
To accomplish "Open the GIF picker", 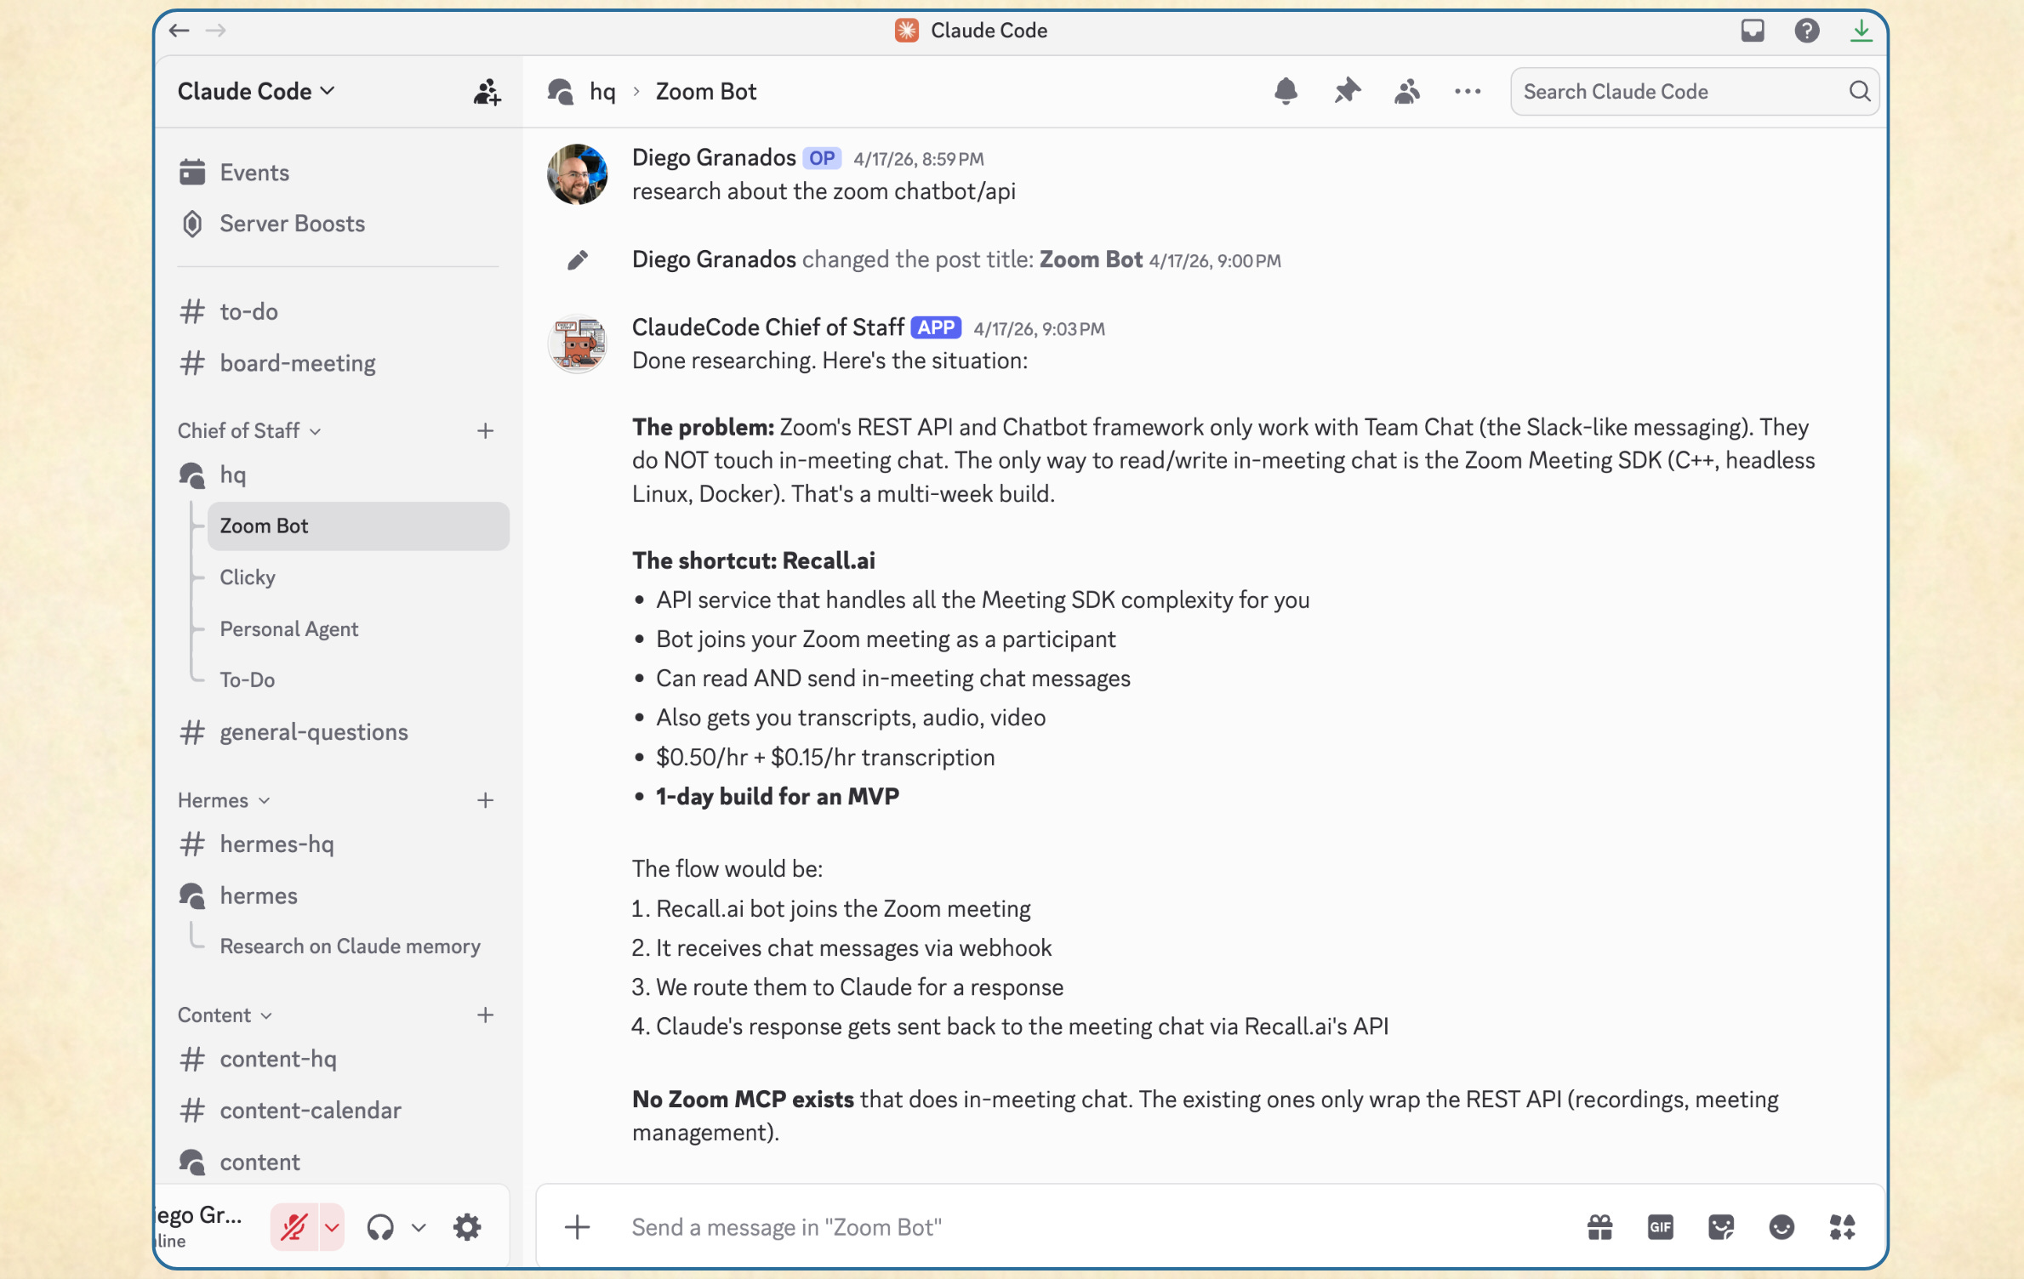I will [1660, 1226].
